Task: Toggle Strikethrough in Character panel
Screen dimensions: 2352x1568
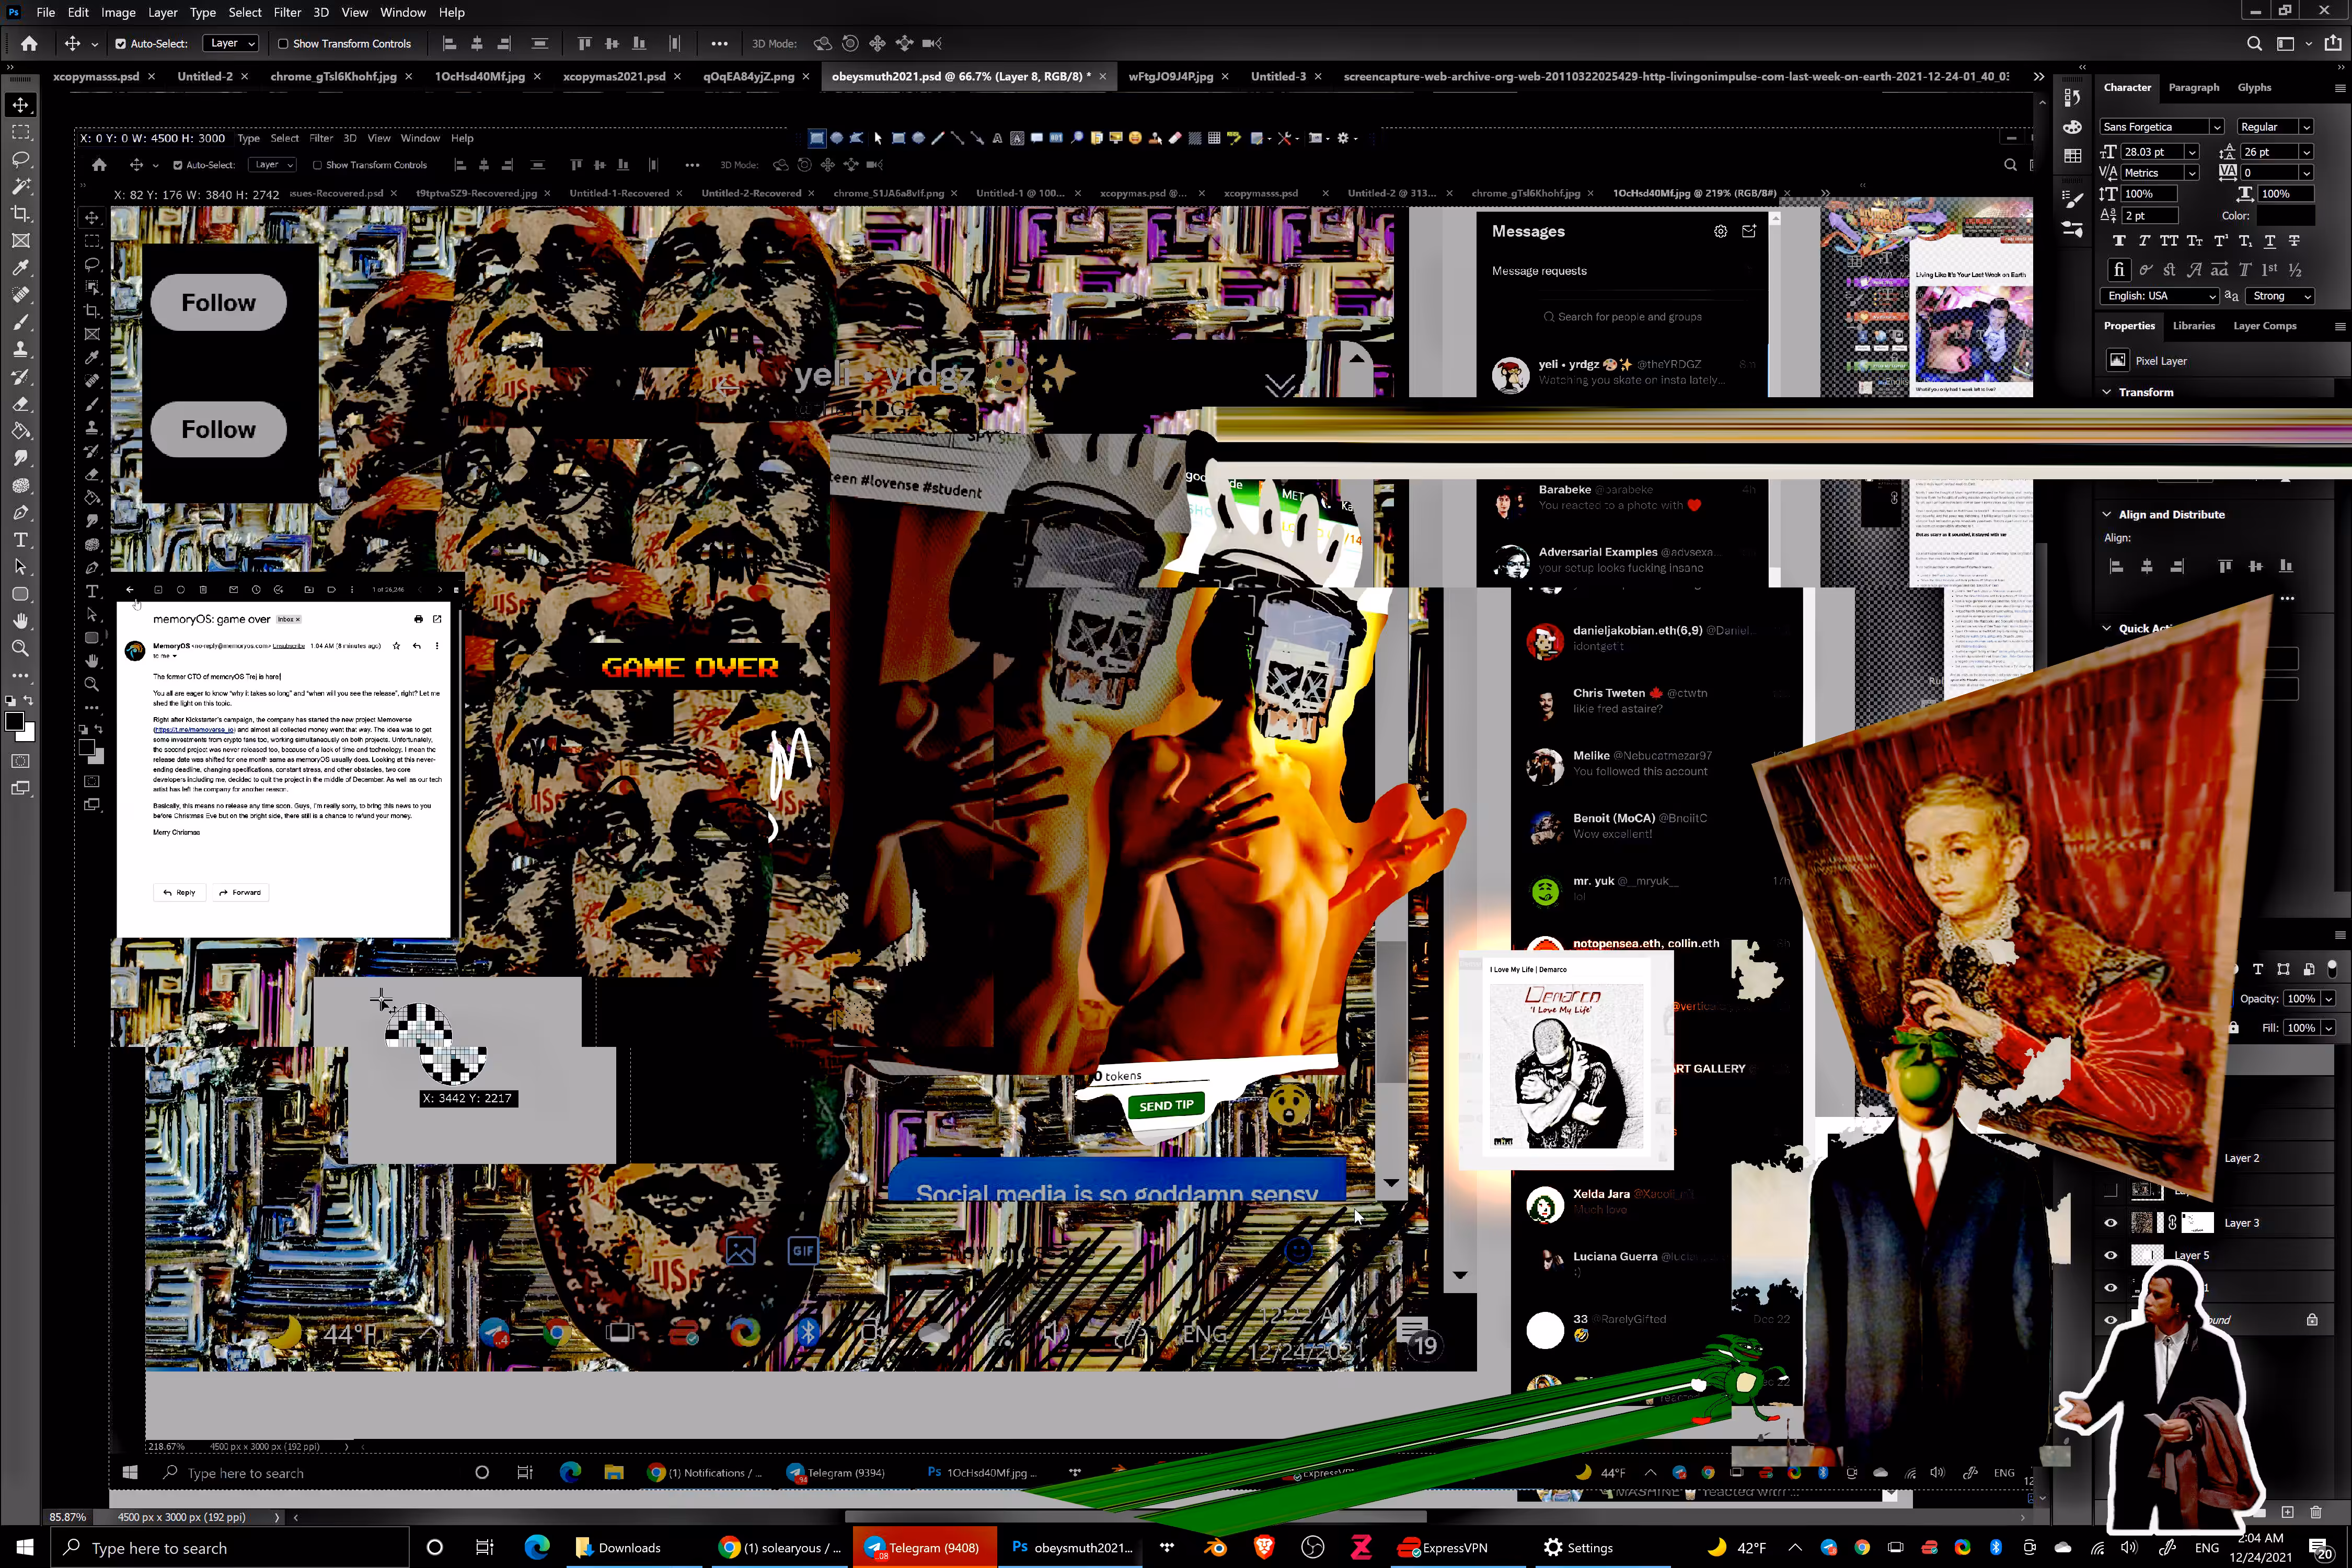Action: [2294, 241]
